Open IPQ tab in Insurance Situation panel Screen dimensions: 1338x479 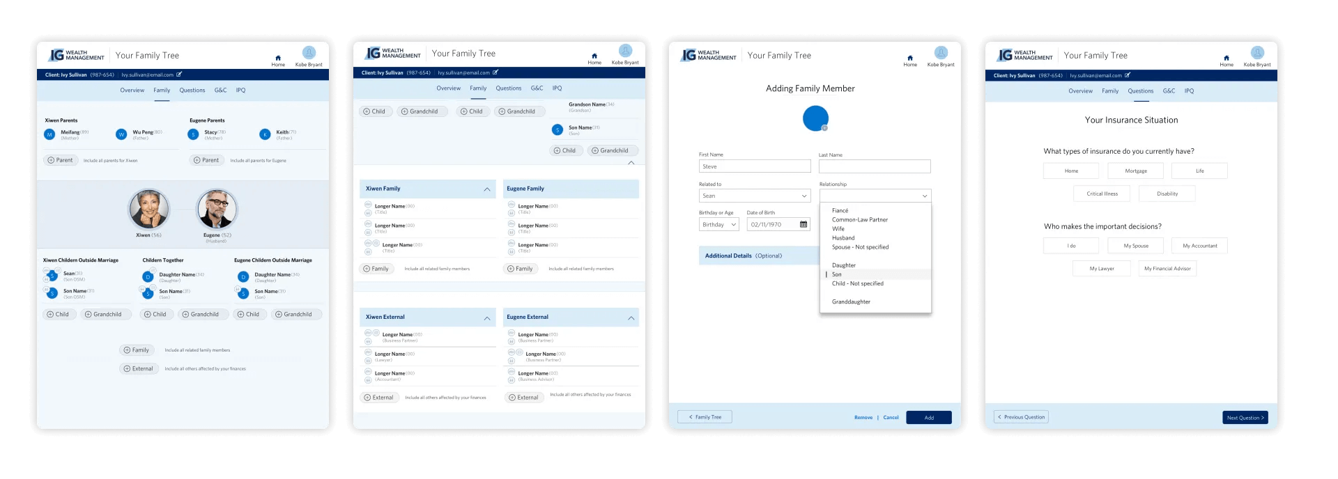click(1189, 91)
